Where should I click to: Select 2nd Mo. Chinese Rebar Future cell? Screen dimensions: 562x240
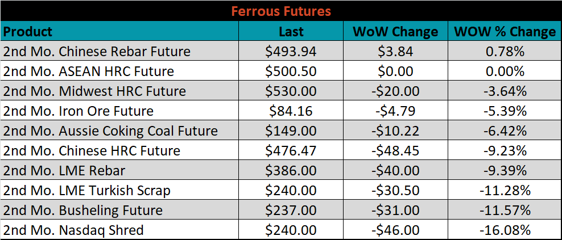pyautogui.click(x=119, y=51)
